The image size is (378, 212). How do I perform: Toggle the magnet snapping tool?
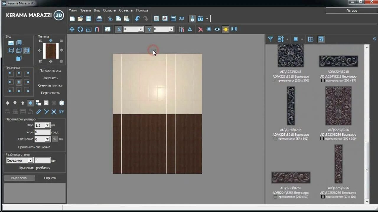[x=97, y=29]
